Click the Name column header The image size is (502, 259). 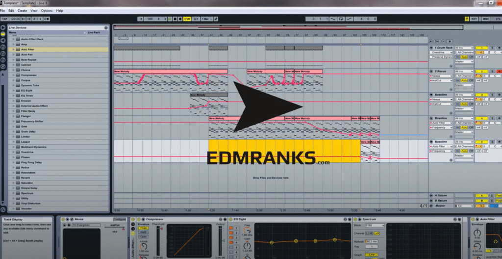(48, 32)
